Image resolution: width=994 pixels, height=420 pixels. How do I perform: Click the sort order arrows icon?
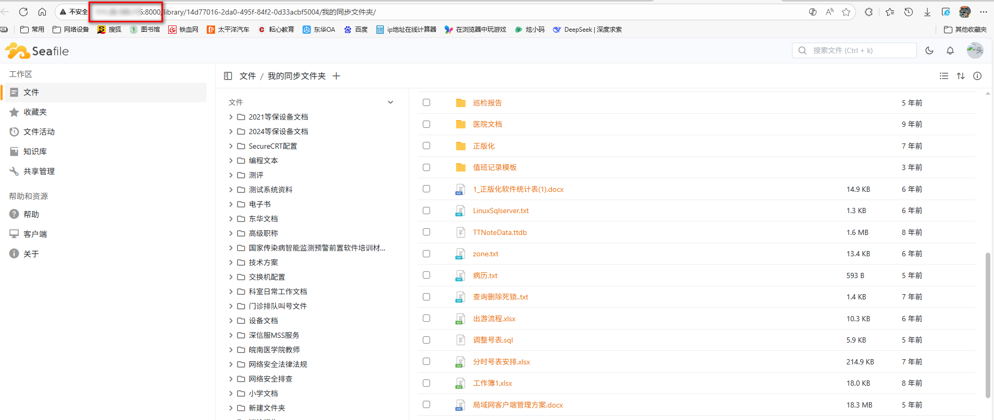coord(961,76)
